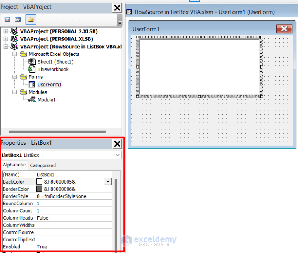Select the RowSource in ListBox VBA project icon
This screenshot has height=253, width=298.
point(14,46)
